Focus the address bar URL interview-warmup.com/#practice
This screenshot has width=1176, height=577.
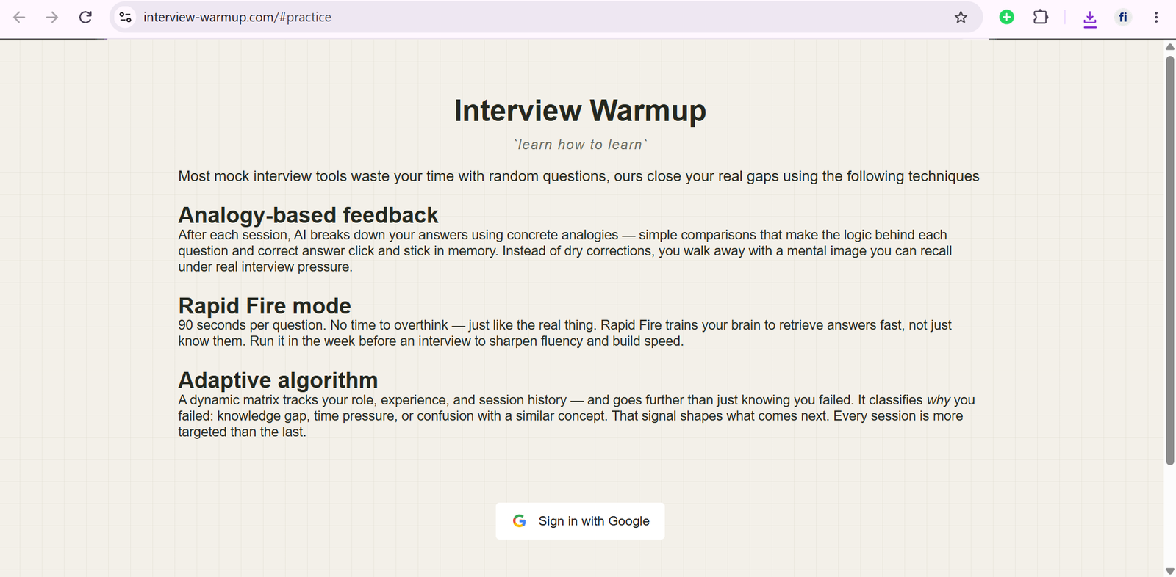(x=237, y=17)
